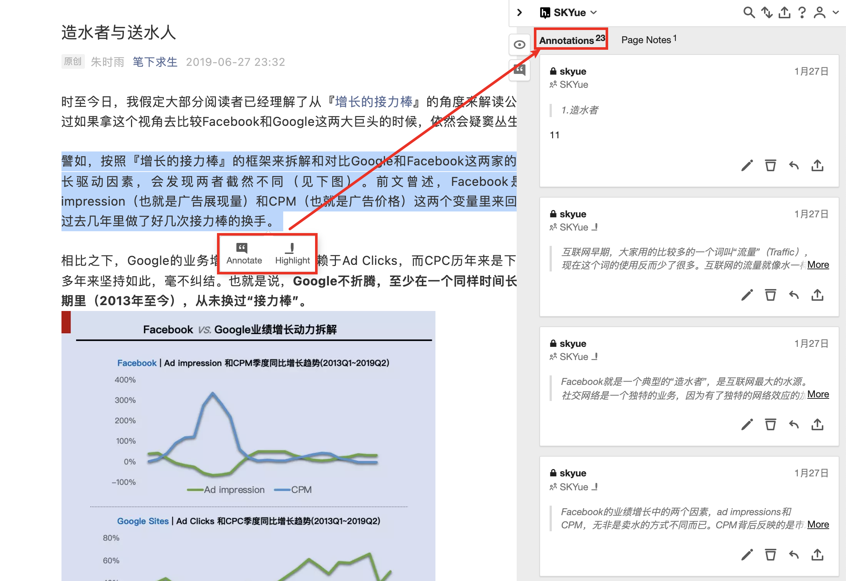This screenshot has width=846, height=581.
Task: Open the 增长的接力棒 article link
Action: [x=374, y=101]
